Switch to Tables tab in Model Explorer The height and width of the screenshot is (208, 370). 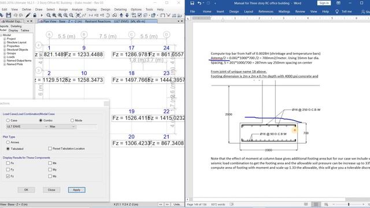pyautogui.click(x=25, y=31)
